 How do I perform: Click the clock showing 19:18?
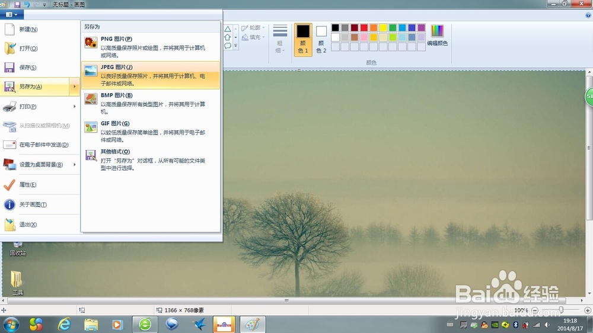click(570, 321)
